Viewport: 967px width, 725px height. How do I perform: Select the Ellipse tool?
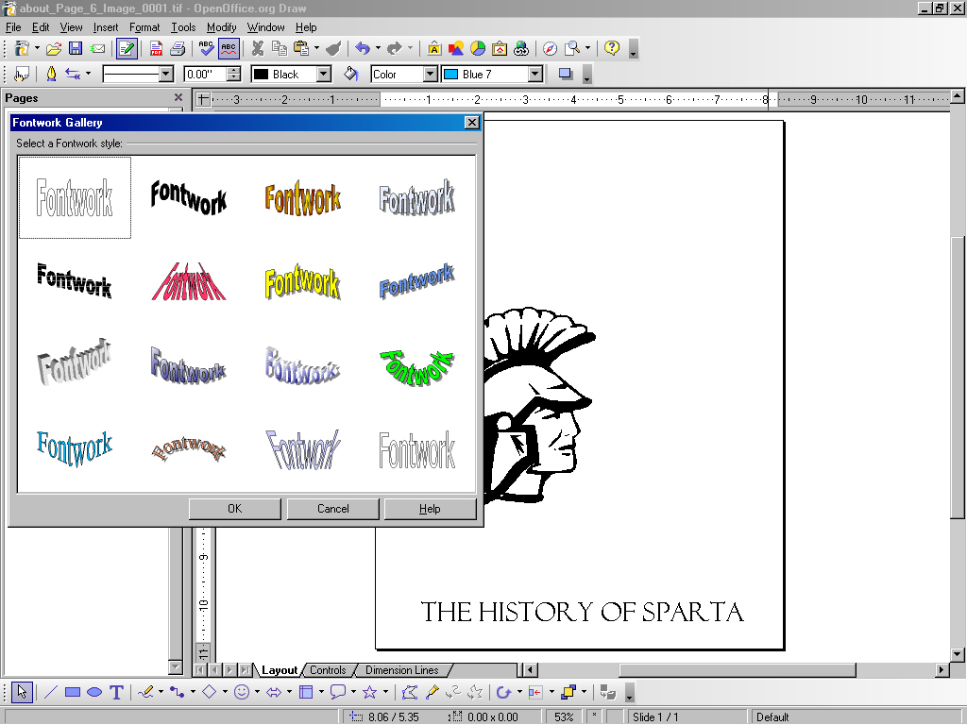94,692
